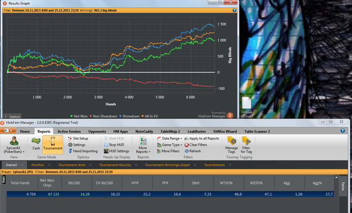The height and width of the screenshot is (213, 352).
Task: Open the NoteCaddy tab
Action: pos(144,131)
